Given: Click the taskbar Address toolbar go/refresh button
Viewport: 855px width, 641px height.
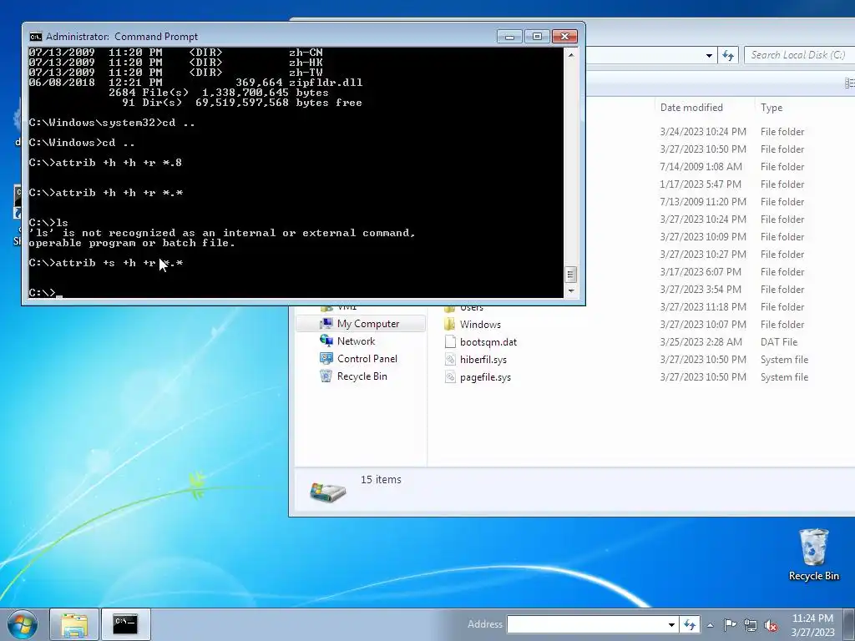Looking at the screenshot, I should [690, 624].
